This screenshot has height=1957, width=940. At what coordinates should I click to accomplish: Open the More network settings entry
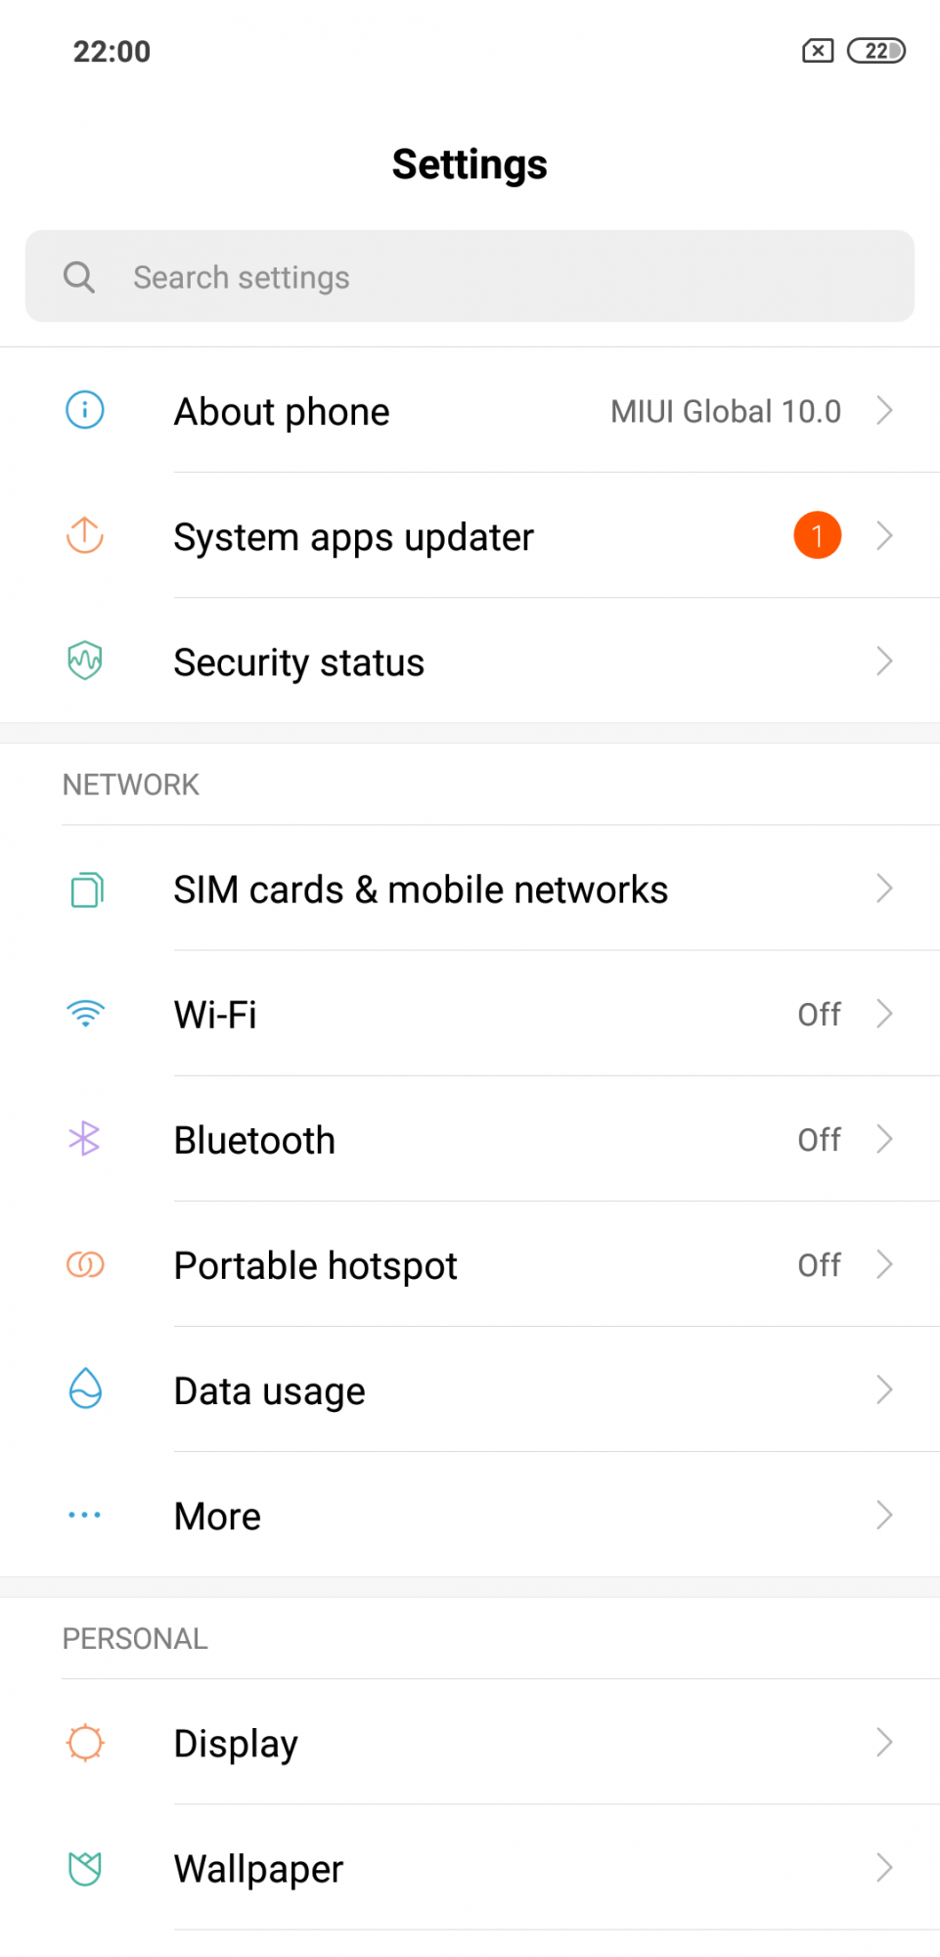pyautogui.click(x=217, y=1516)
